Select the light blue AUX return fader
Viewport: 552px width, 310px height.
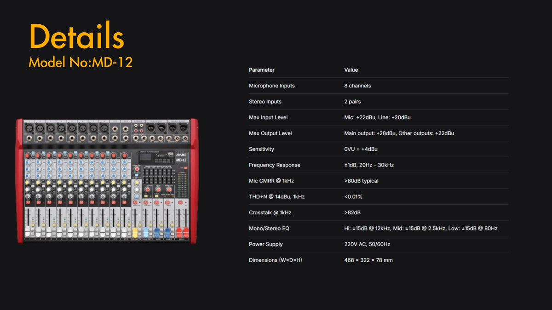click(x=146, y=232)
